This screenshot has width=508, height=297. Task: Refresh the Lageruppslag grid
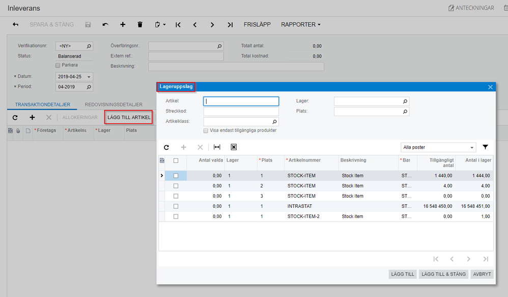166,147
